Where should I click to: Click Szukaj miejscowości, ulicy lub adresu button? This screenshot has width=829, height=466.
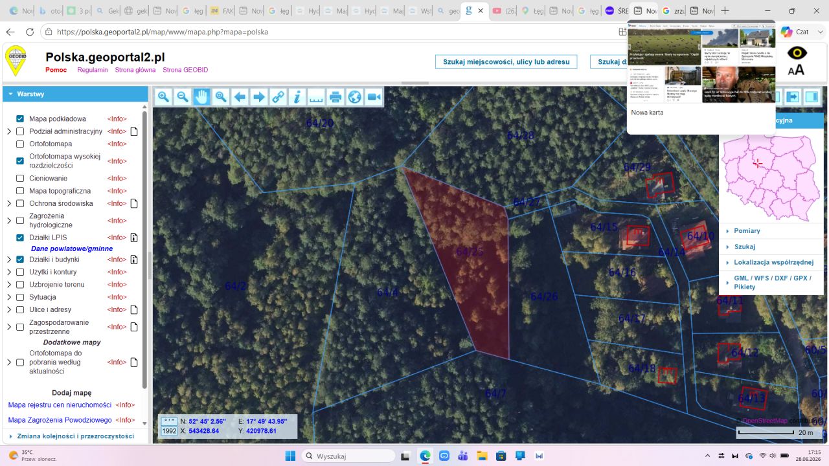click(506, 61)
